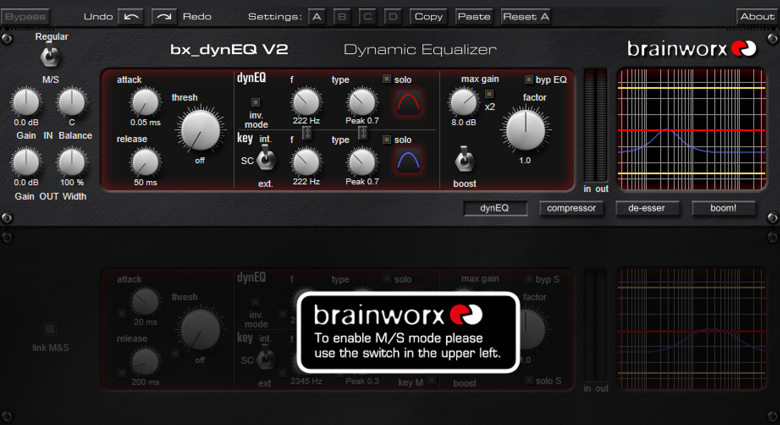Screen dimensions: 780x425
Task: Click the link arrow between frequency knobs
Action: pos(307,133)
